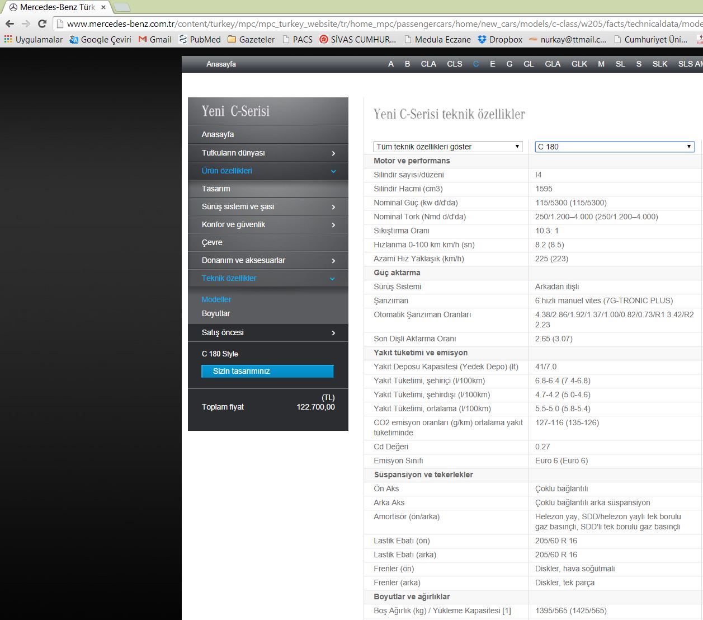
Task: Open SİVAS CUMHUR... bookmark
Action: point(357,40)
